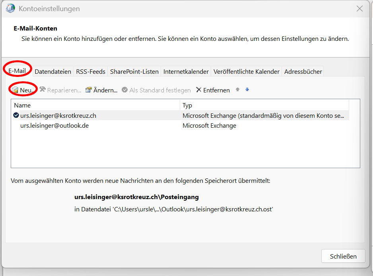Move account down with blue down arrow

[247, 90]
